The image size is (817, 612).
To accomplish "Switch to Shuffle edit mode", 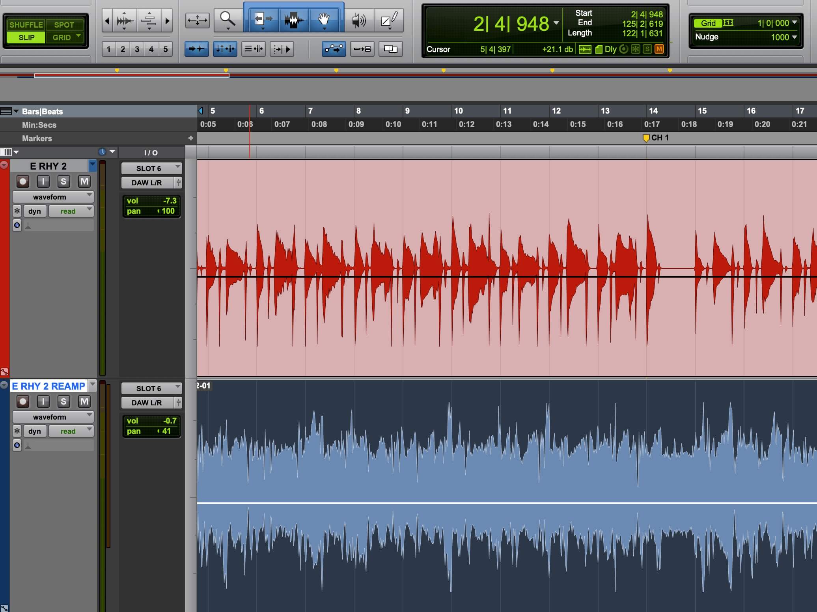I will pyautogui.click(x=26, y=25).
